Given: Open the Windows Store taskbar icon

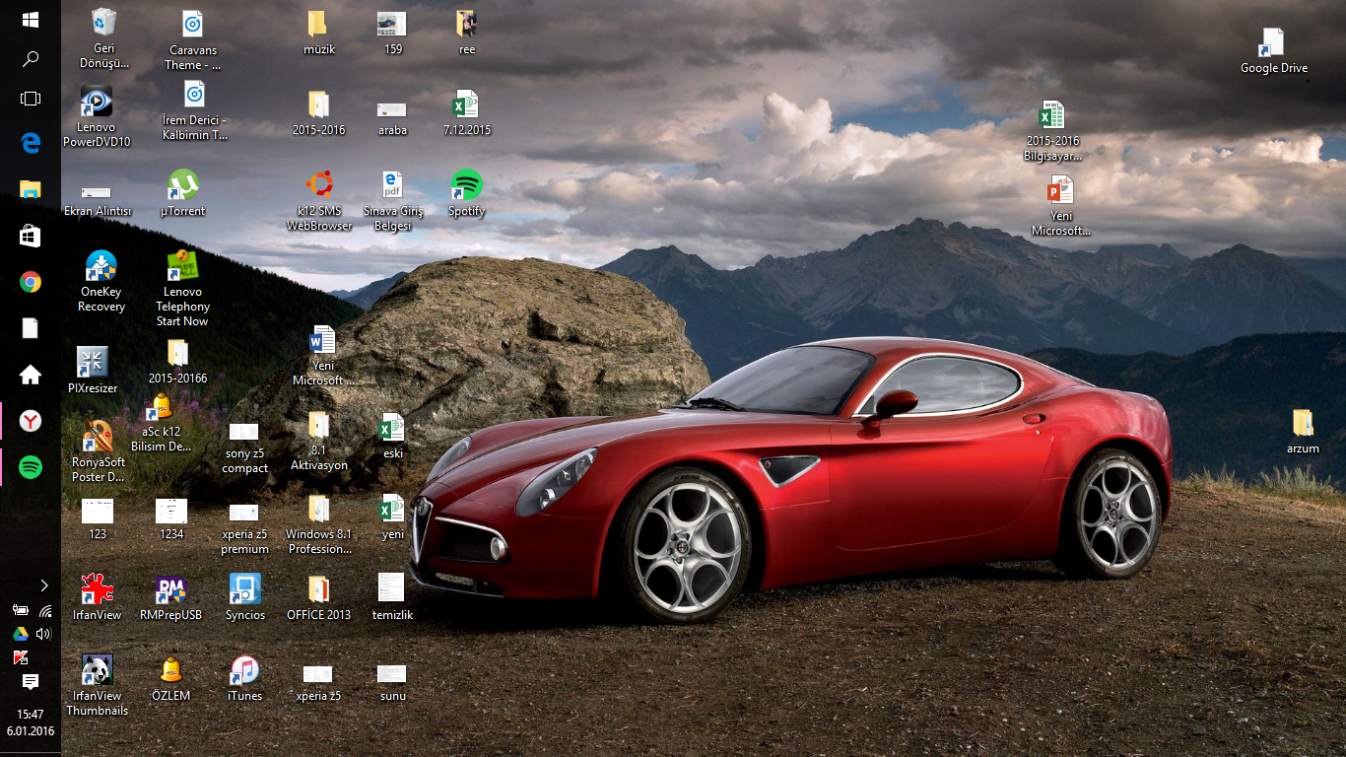Looking at the screenshot, I should [30, 236].
